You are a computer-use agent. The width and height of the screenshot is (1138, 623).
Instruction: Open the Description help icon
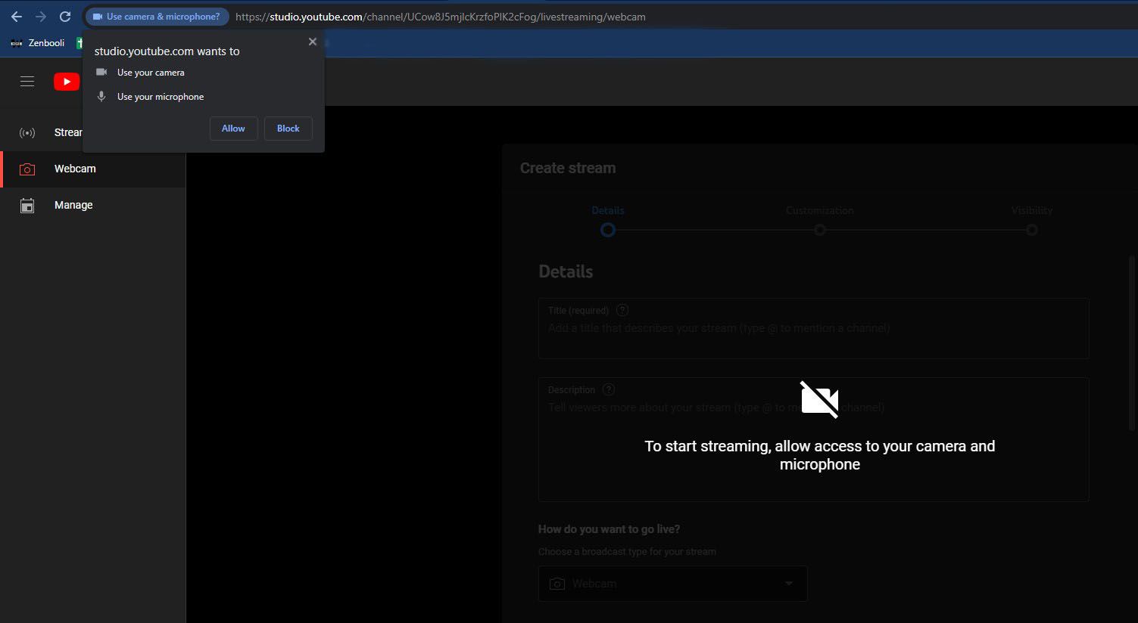pyautogui.click(x=609, y=389)
